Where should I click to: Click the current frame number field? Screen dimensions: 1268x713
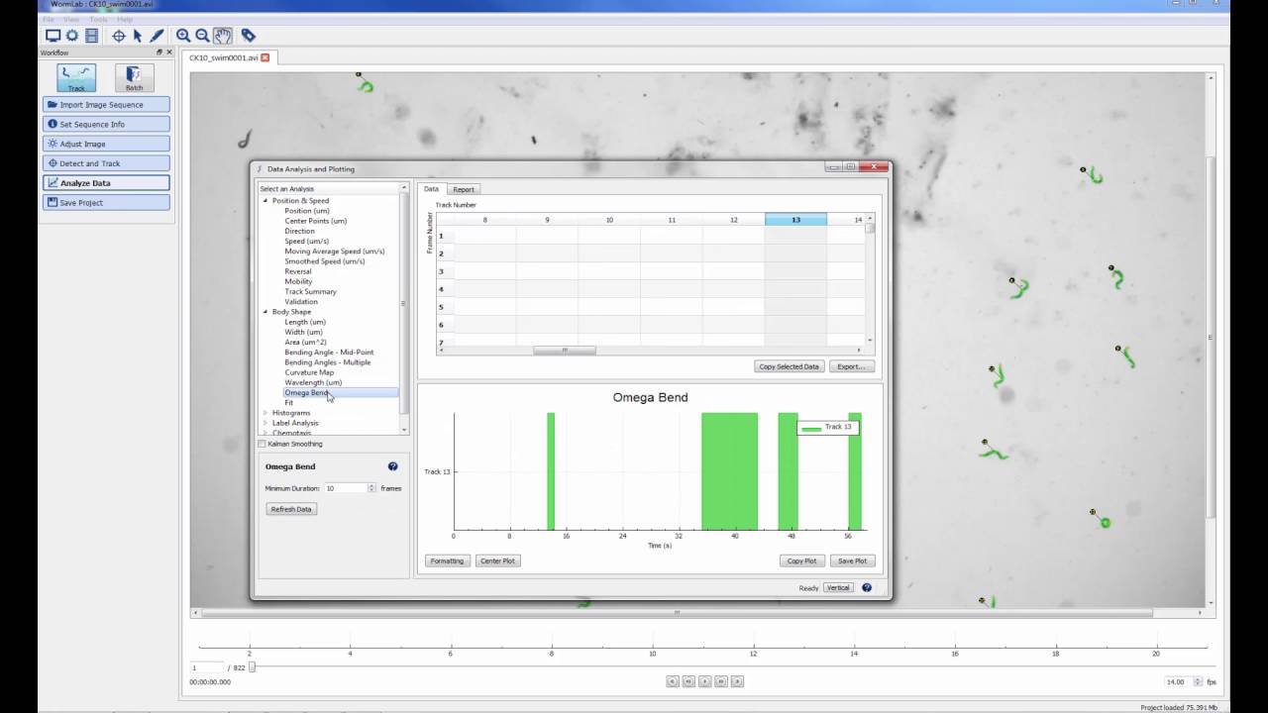coord(206,667)
